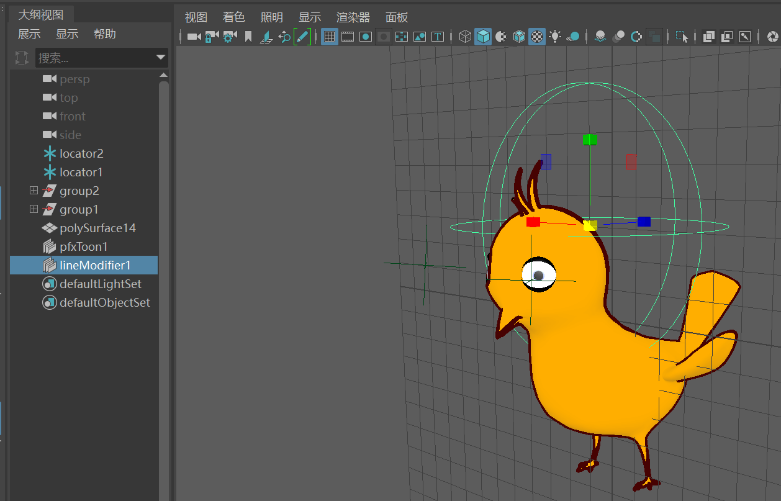Click the Motion Blur icon
Screen dimensions: 781x501
(618, 37)
